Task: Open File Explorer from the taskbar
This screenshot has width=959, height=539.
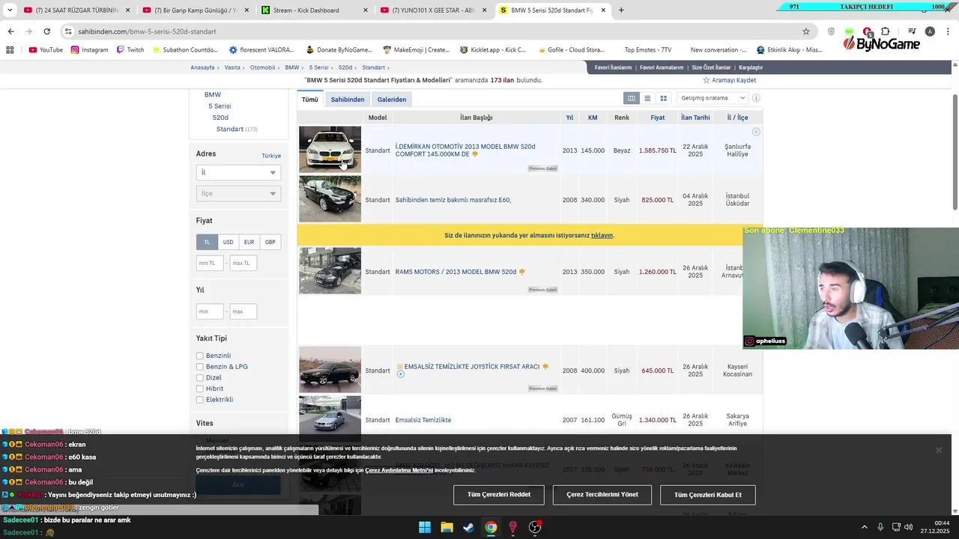Action: (x=447, y=527)
